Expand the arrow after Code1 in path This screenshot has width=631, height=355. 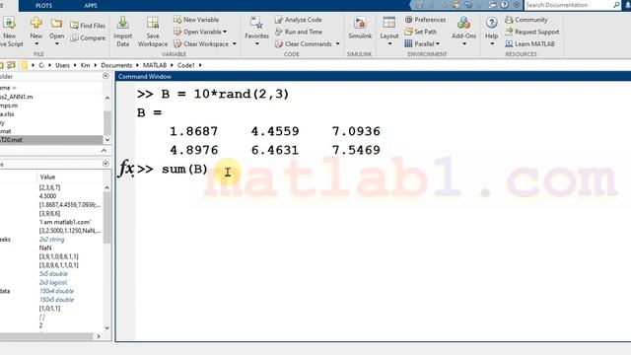200,65
